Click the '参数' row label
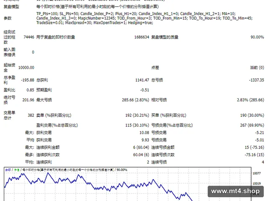The image size is (268, 201). pyautogui.click(x=8, y=18)
